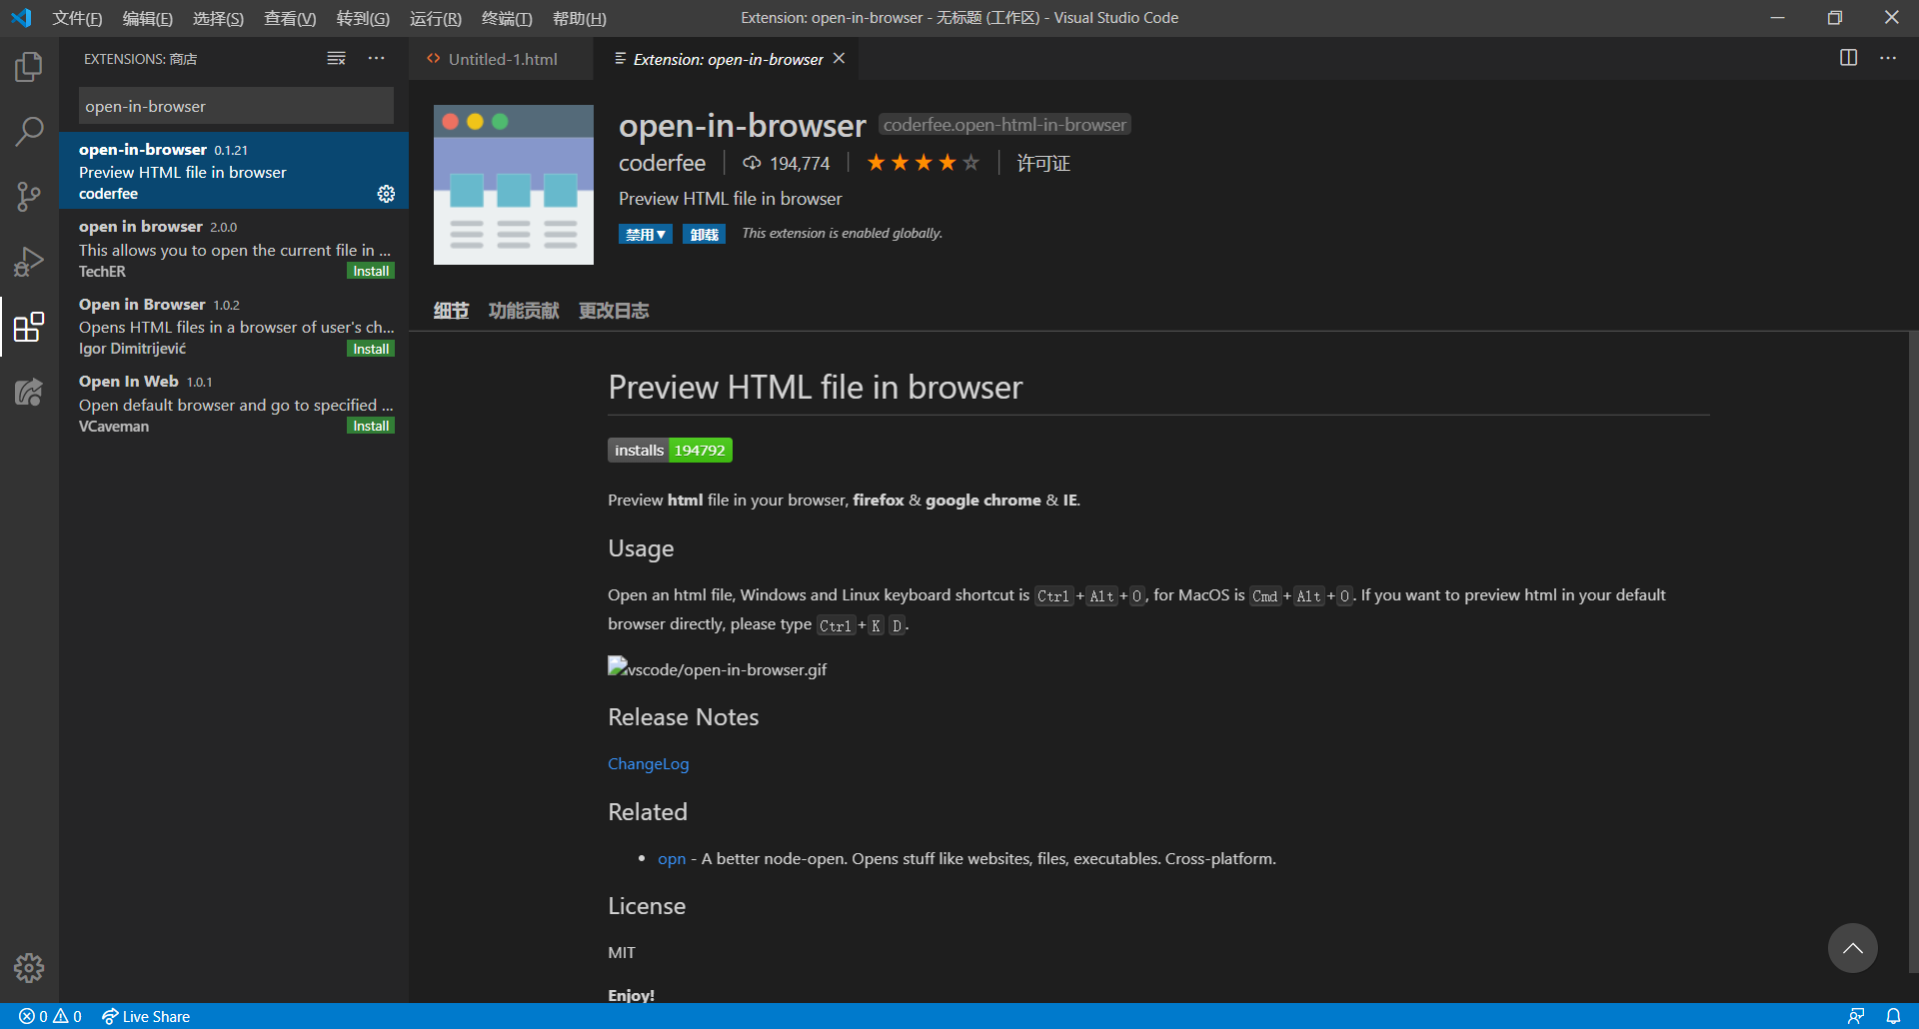The width and height of the screenshot is (1919, 1029).
Task: Open the 帮助(H) menu
Action: pos(580,18)
